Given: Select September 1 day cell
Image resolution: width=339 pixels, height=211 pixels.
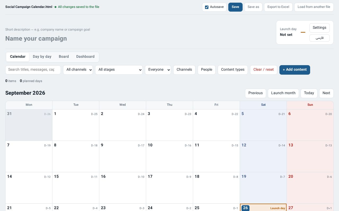Looking at the screenshot, I should pos(76,125).
